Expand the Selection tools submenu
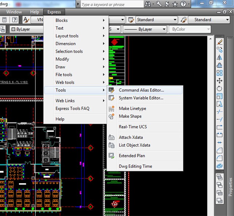This screenshot has width=234, height=216. pyautogui.click(x=76, y=51)
